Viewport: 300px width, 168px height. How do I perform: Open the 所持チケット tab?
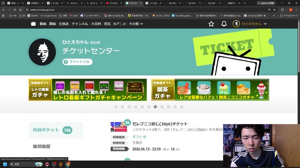(56, 130)
